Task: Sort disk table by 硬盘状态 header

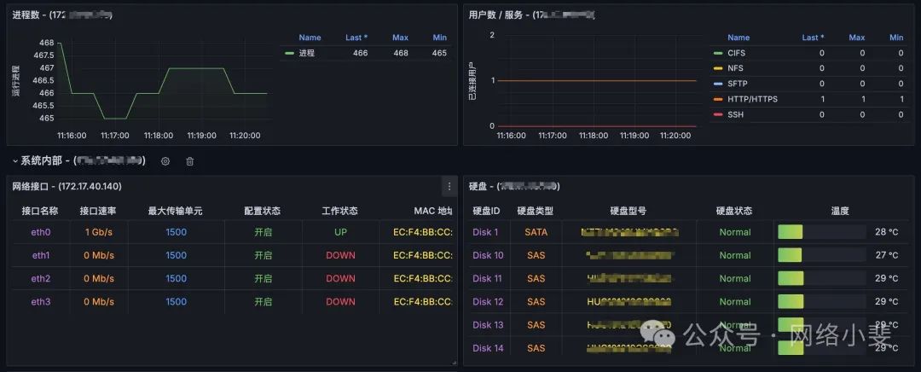Action: 734,211
